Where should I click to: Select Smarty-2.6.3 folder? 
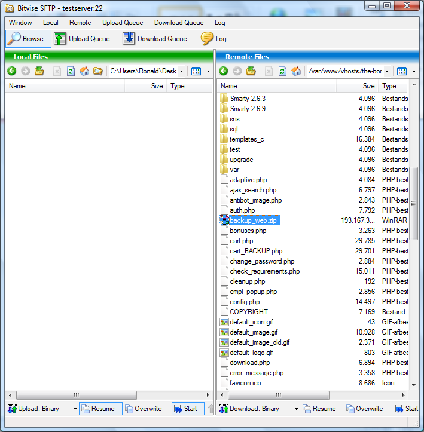[248, 99]
